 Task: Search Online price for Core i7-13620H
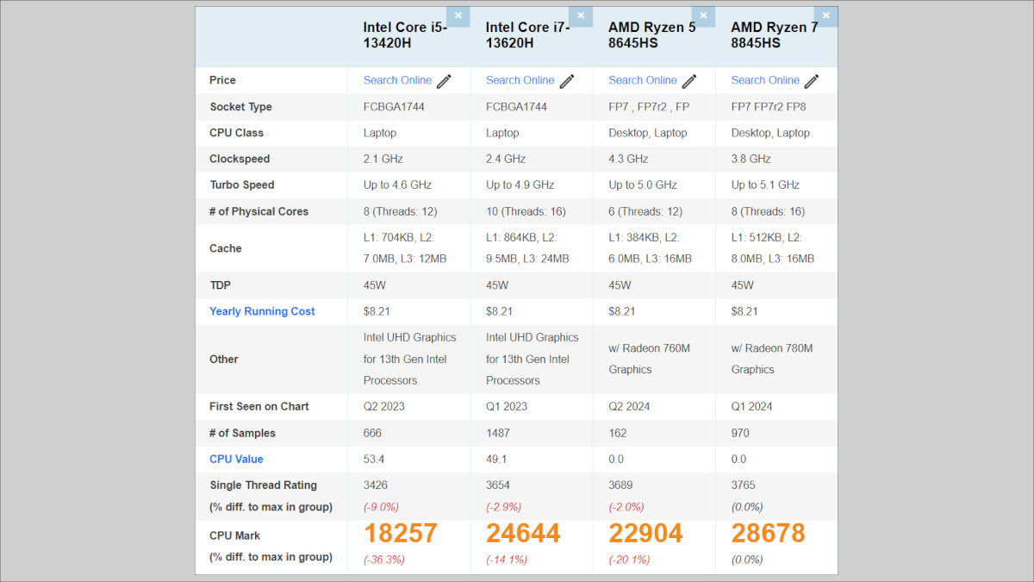coord(520,80)
